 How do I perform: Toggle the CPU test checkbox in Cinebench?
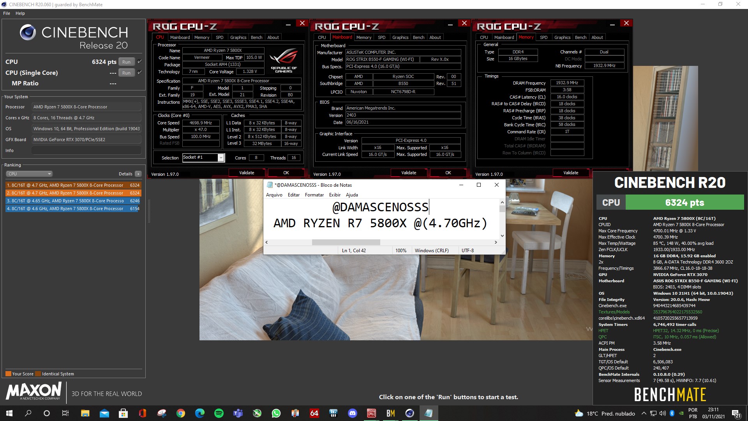(139, 62)
